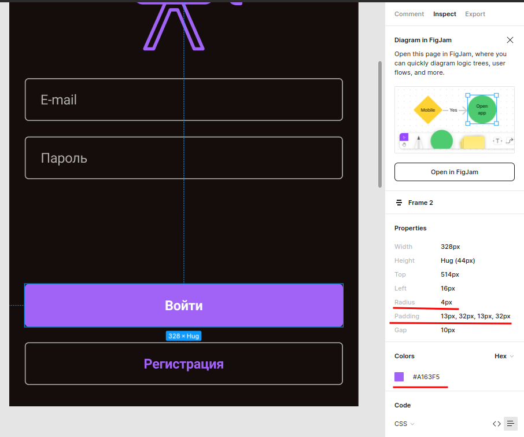Viewport: 524px width, 437px height.
Task: Click the Пароль password field
Action: pyautogui.click(x=184, y=157)
